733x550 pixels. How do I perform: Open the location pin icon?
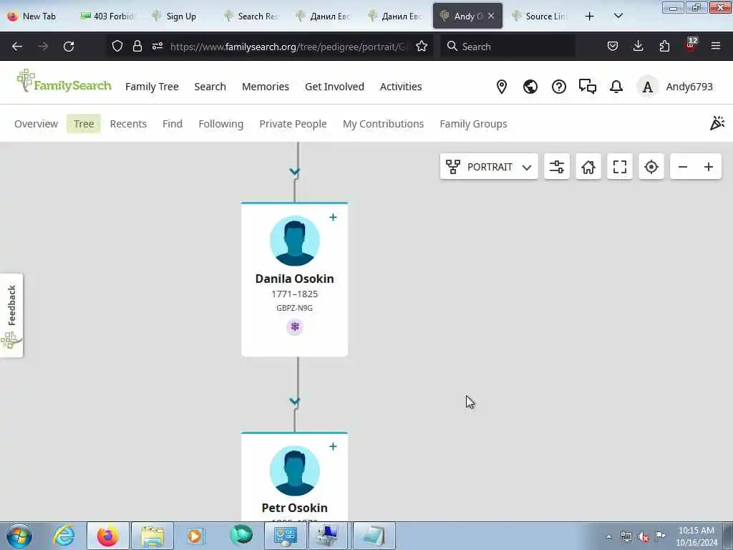pyautogui.click(x=502, y=87)
